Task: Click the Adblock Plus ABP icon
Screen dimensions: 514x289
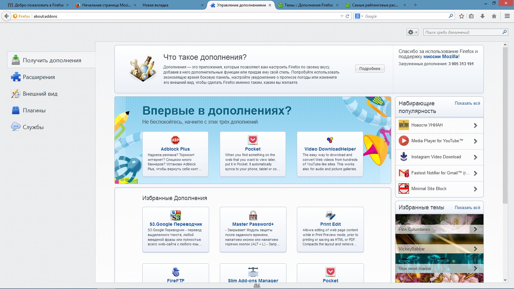Action: pos(175,140)
